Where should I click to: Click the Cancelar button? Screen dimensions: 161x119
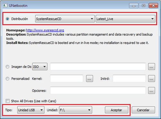coord(143,110)
